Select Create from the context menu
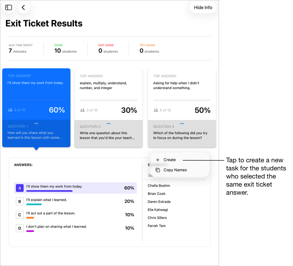The image size is (293, 266). coord(169,159)
